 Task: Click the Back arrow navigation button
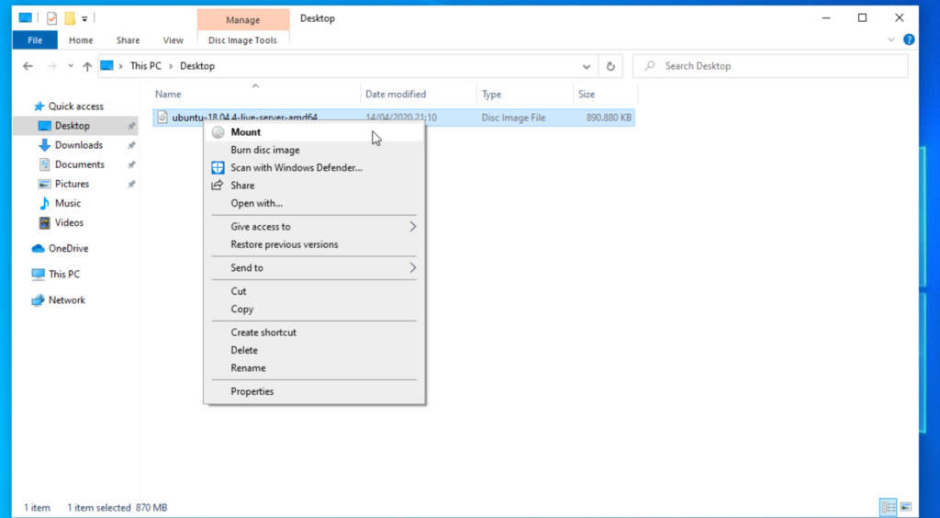[x=28, y=66]
